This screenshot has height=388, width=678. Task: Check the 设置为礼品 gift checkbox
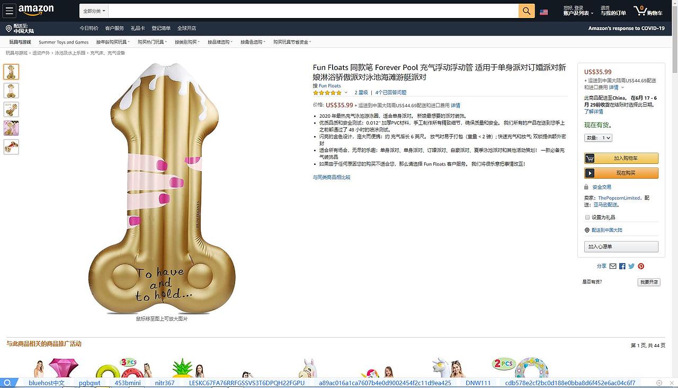point(587,217)
